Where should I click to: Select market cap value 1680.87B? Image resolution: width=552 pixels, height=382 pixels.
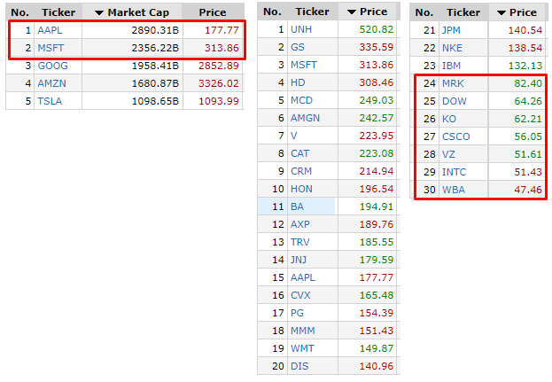coord(155,83)
